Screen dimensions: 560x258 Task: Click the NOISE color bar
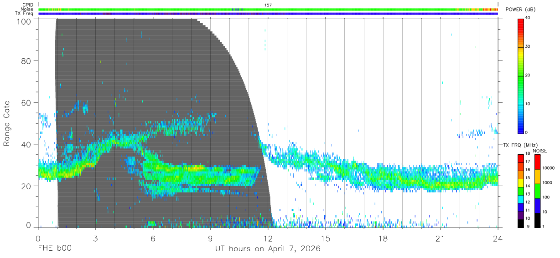(537, 191)
